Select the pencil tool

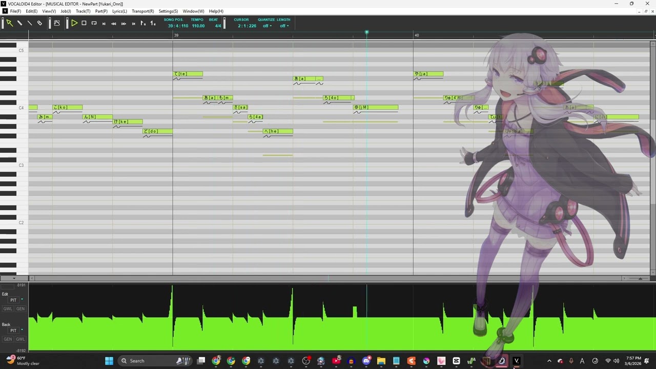tap(19, 23)
